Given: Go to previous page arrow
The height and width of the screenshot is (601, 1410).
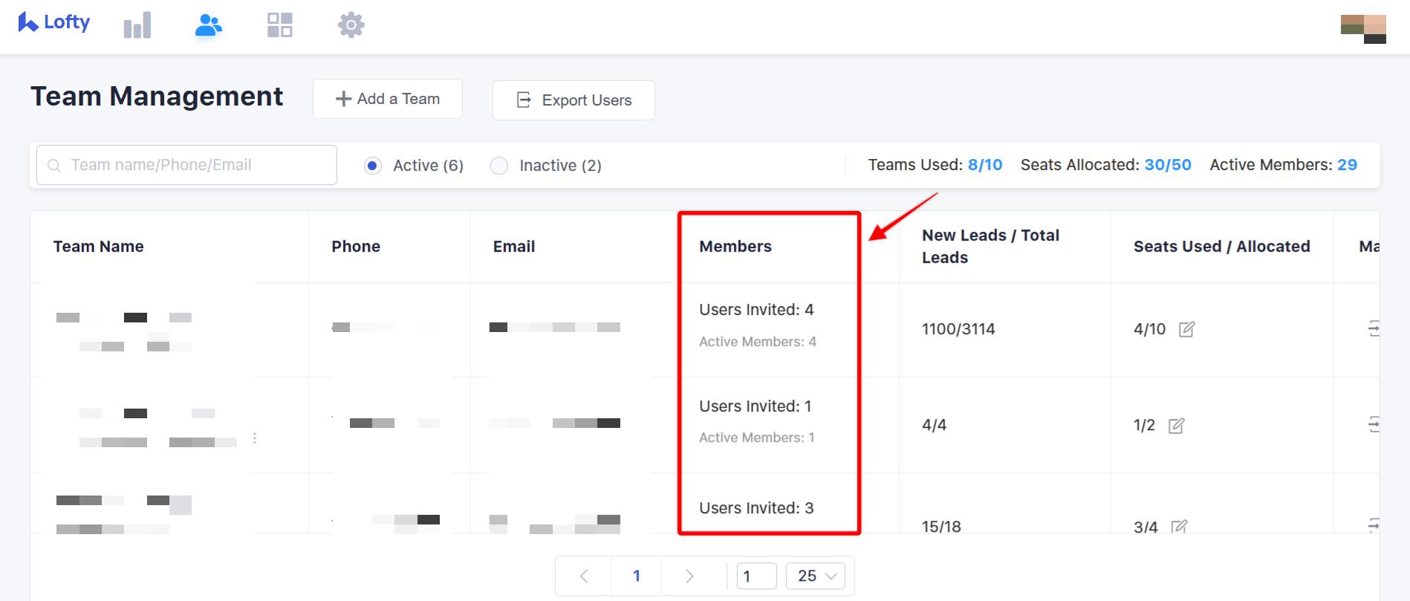Looking at the screenshot, I should point(584,576).
